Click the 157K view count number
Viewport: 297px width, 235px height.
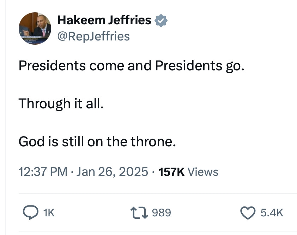coord(171,172)
